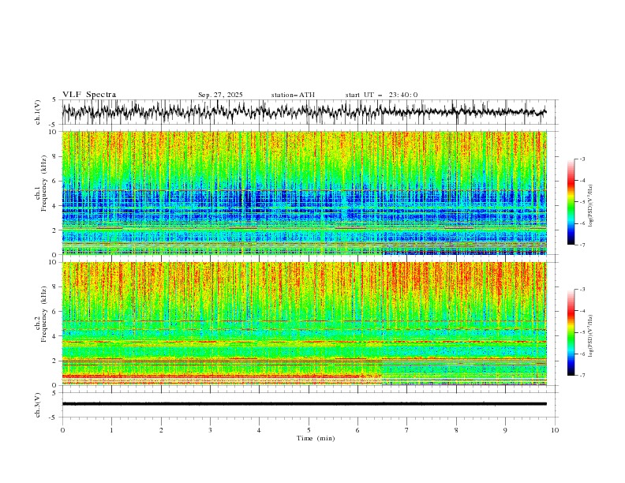Click the 'ch.3(V)' waveform axis label
This screenshot has width=625, height=483.
point(38,405)
